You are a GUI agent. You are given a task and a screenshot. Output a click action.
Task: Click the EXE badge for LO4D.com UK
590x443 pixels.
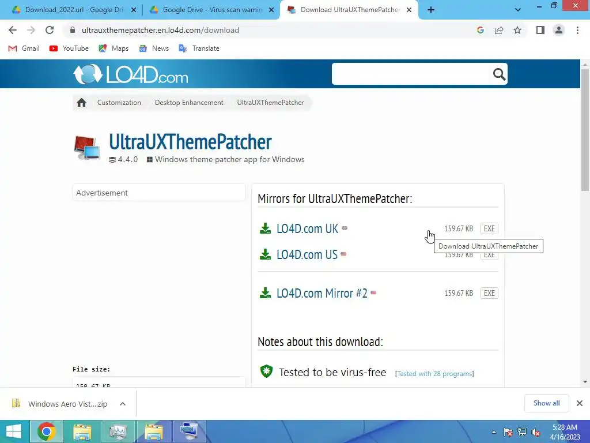click(489, 228)
